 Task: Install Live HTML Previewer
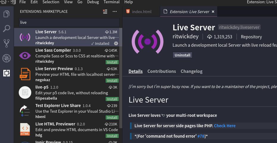tap(112, 136)
